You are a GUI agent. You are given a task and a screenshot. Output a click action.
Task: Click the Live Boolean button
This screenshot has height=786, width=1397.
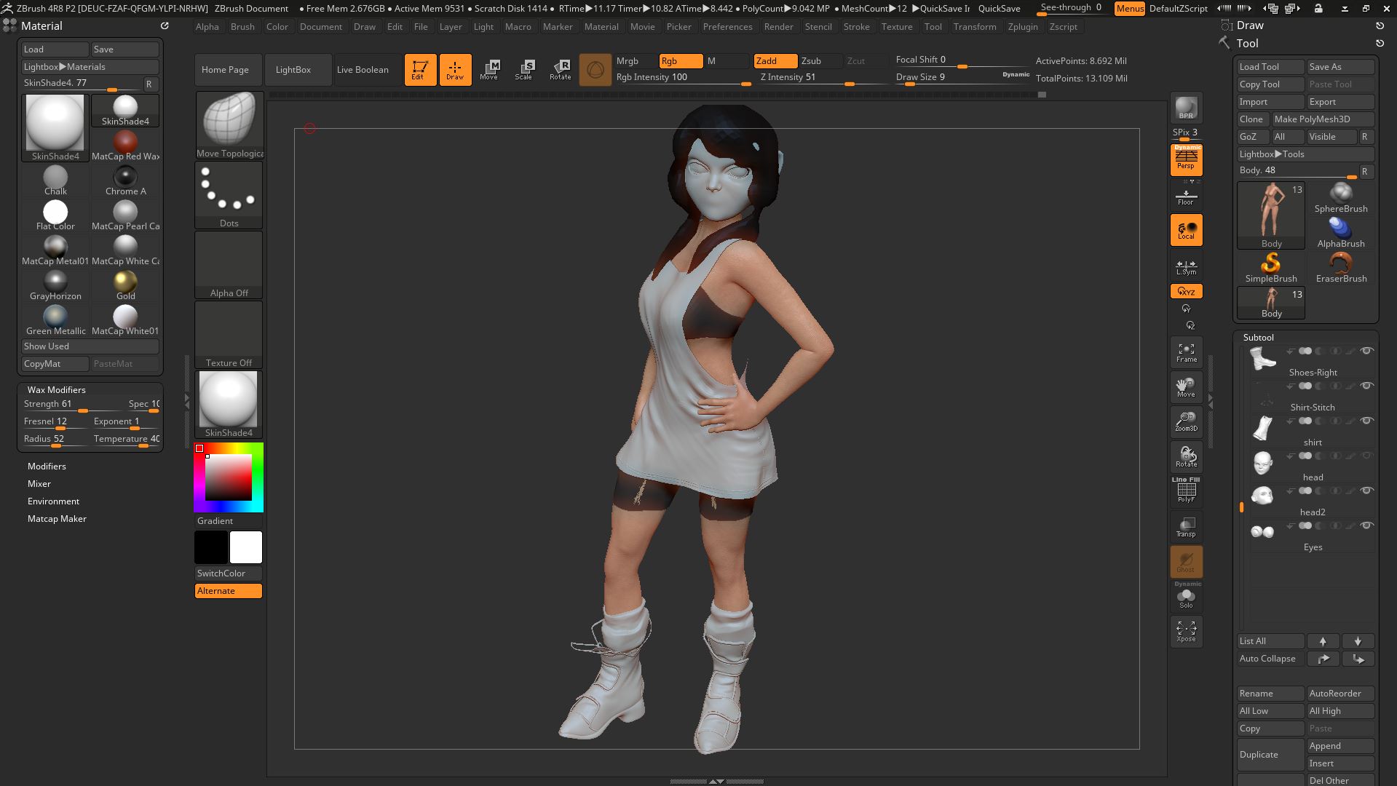(x=363, y=70)
